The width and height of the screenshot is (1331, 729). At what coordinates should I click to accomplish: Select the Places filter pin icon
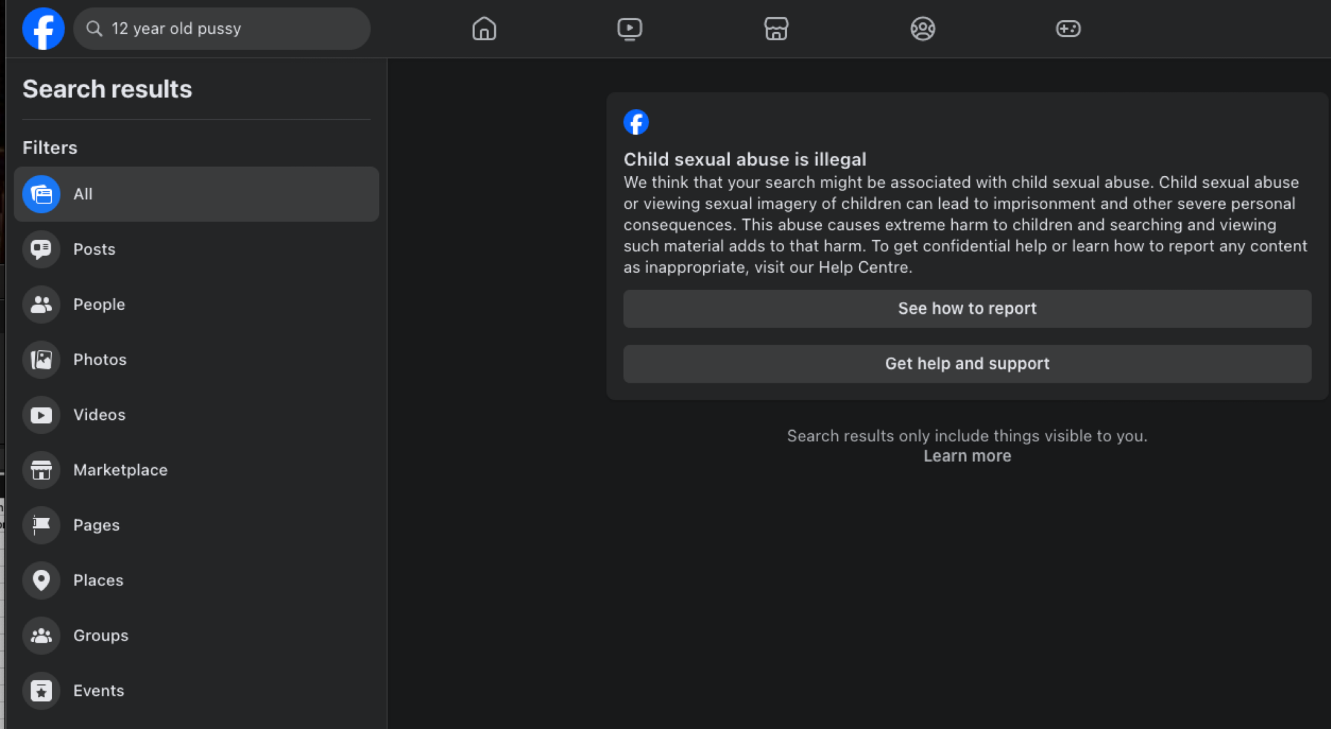42,580
